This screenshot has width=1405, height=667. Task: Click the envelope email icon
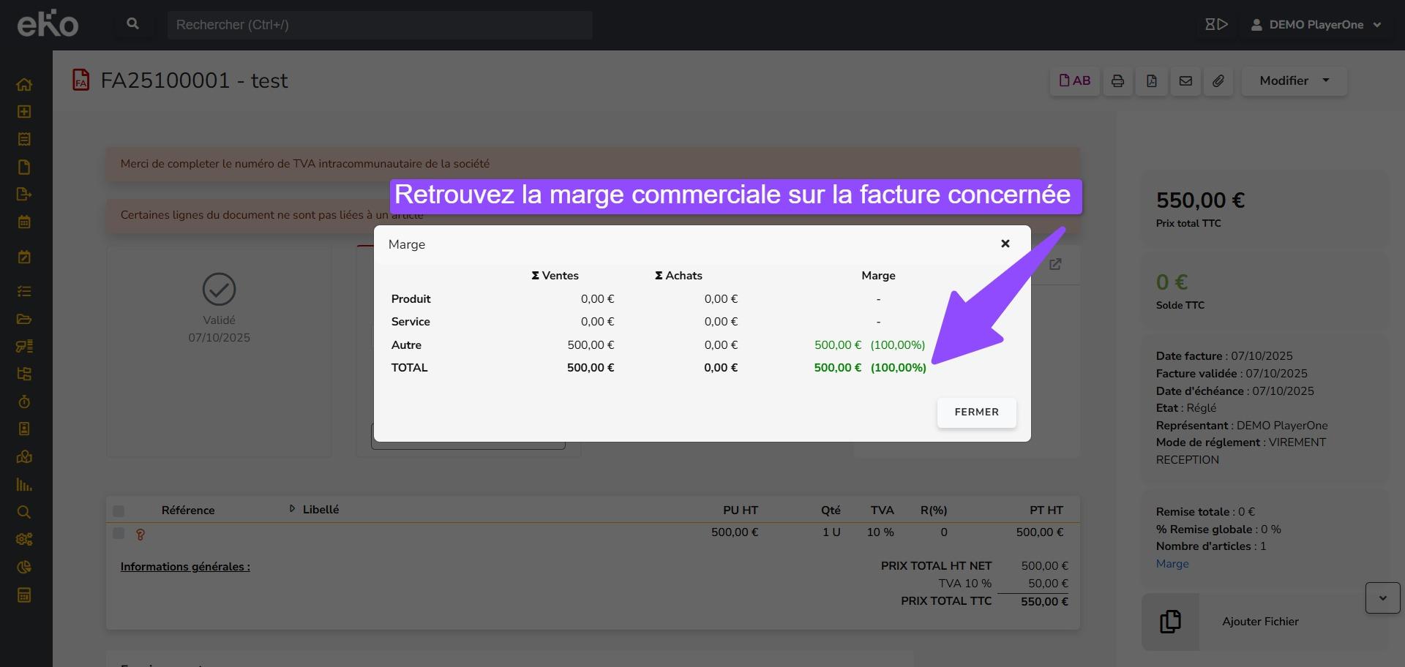1185,81
